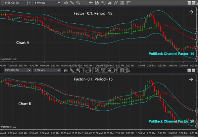
Task: Click the 8:00 AM time label on Chart B axis
Action: click(23, 133)
